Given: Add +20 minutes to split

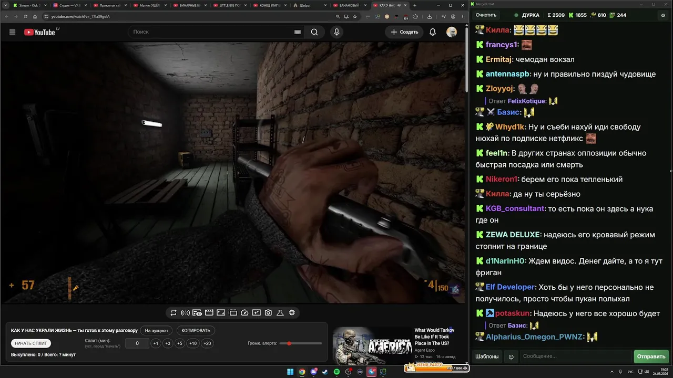Looking at the screenshot, I should click(x=207, y=343).
